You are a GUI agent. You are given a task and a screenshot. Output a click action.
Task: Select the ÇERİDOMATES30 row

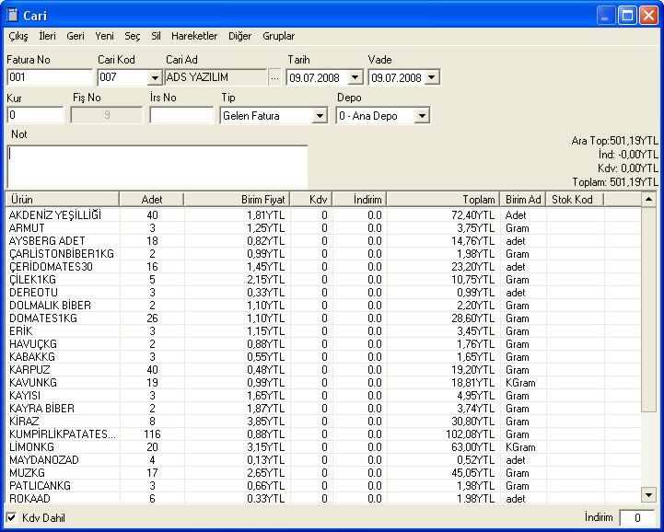(323, 267)
